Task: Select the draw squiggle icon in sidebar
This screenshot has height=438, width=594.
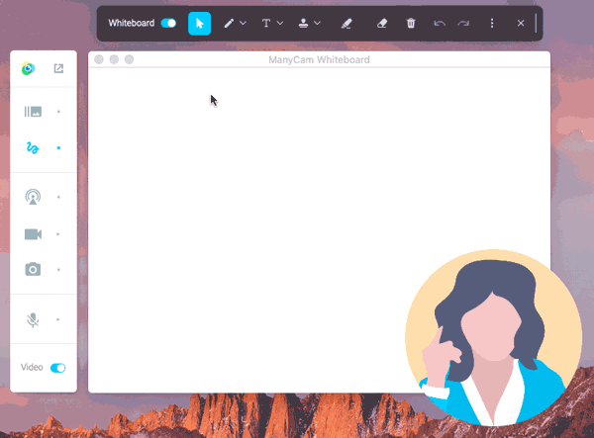Action: point(33,148)
